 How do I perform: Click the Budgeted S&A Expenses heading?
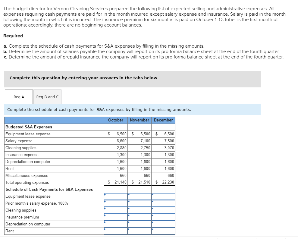(x=29, y=127)
